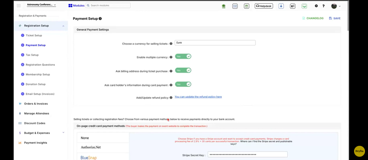Click the megaphone announcements icon
The image size is (368, 160).
[293, 6]
